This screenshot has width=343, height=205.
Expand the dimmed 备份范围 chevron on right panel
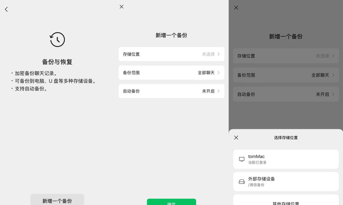(334, 75)
